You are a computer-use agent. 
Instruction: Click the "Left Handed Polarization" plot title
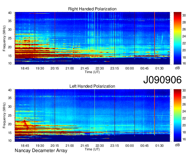click(x=92, y=86)
